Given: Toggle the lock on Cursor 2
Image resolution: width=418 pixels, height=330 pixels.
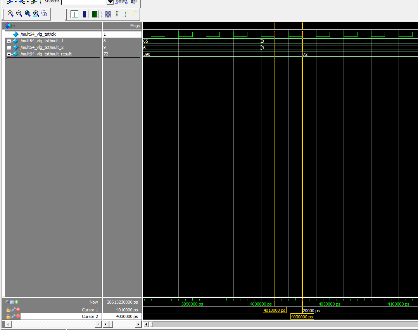Looking at the screenshot, I should coord(8,316).
